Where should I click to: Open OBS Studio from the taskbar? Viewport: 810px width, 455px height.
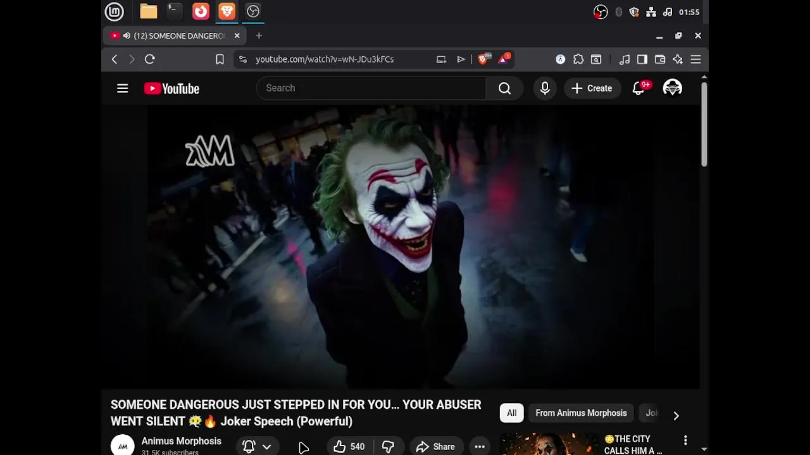(252, 11)
